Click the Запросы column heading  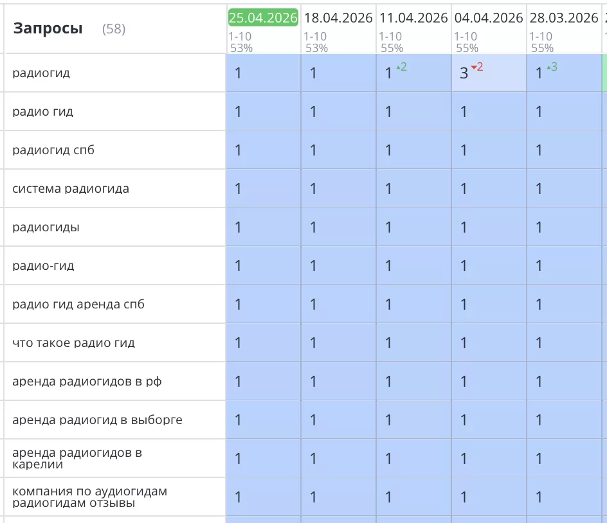pyautogui.click(x=48, y=28)
